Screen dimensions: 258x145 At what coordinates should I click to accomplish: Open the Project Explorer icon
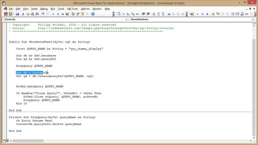[x=73, y=14]
